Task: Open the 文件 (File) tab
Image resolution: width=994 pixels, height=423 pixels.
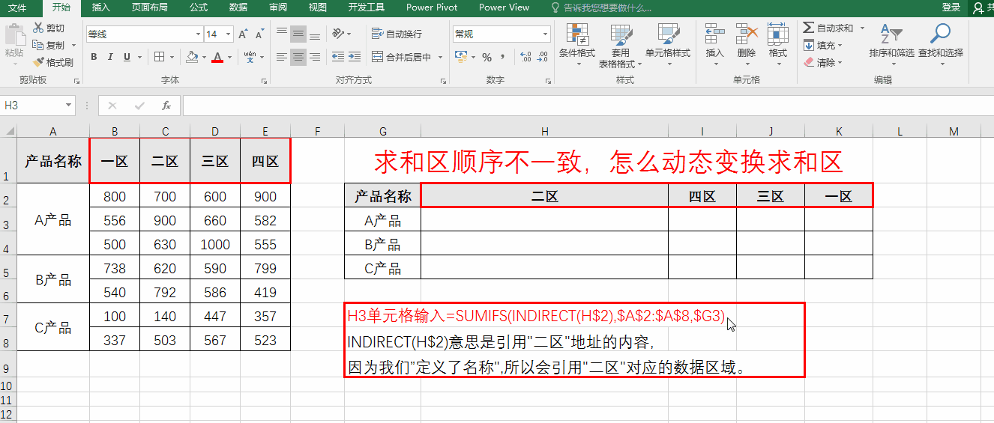Action: click(x=17, y=7)
